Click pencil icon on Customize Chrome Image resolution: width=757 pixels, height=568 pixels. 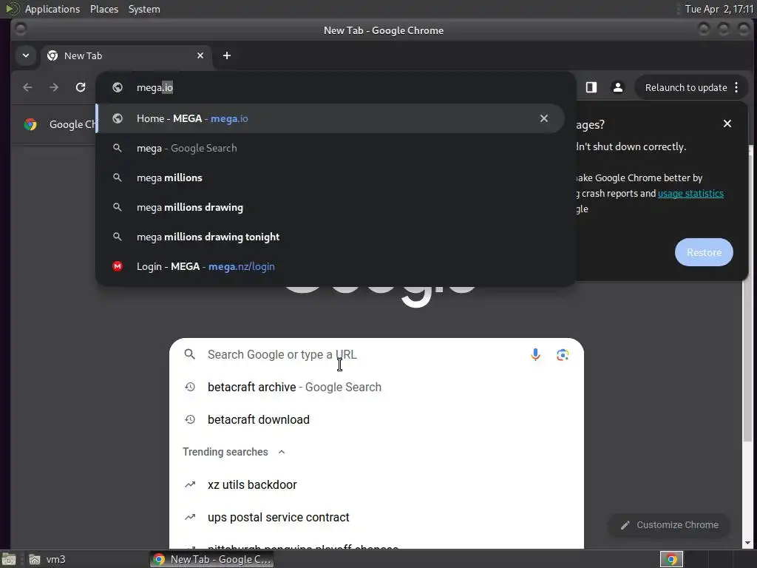625,525
